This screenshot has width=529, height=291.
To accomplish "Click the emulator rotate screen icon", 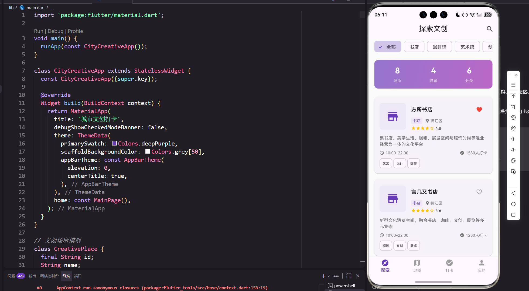I will click(x=513, y=161).
